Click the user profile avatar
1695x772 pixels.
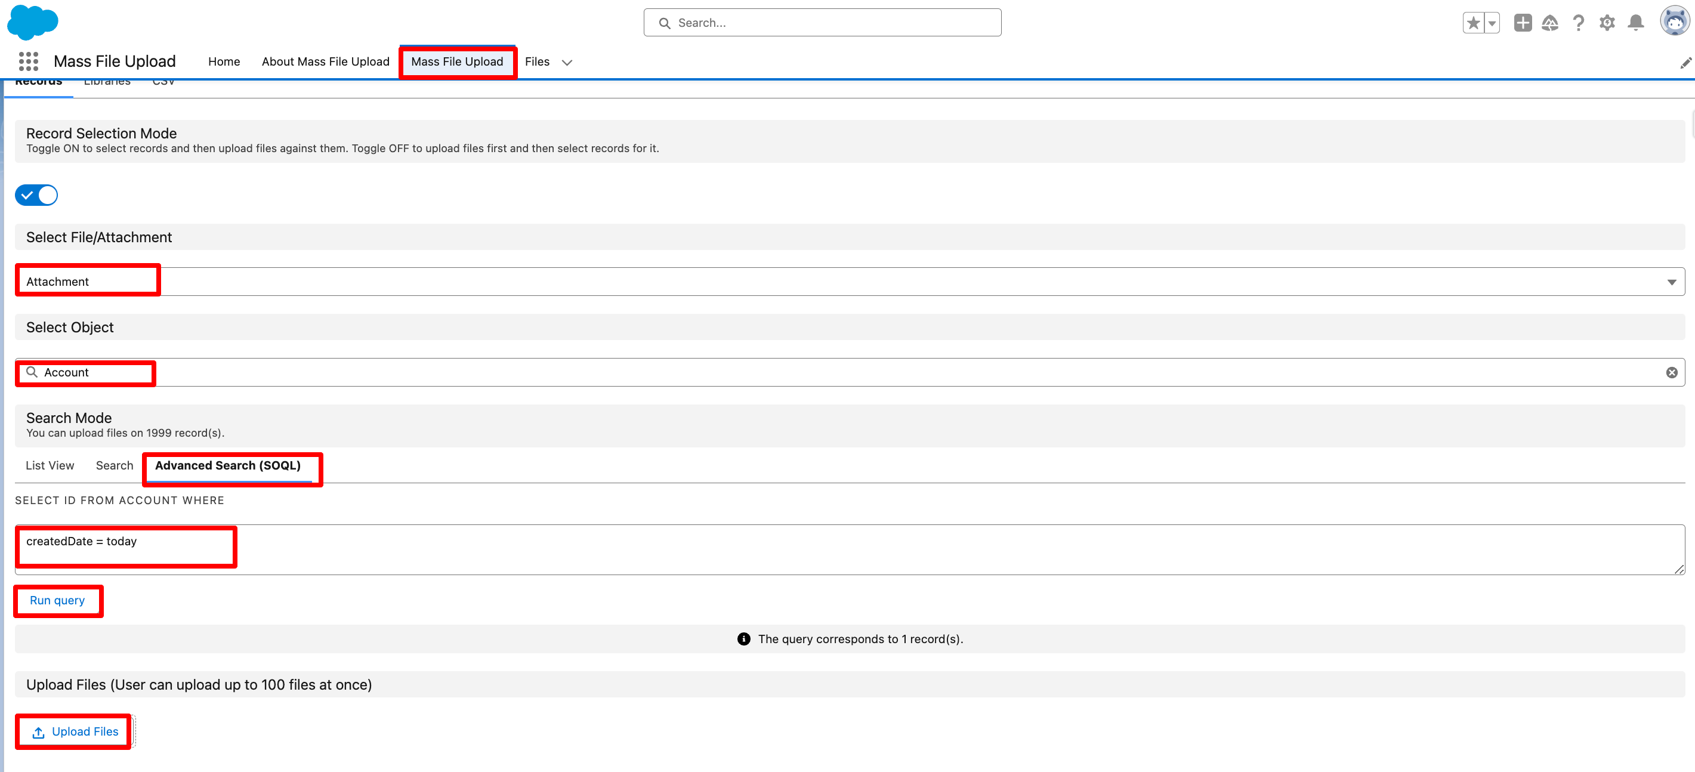(1674, 21)
